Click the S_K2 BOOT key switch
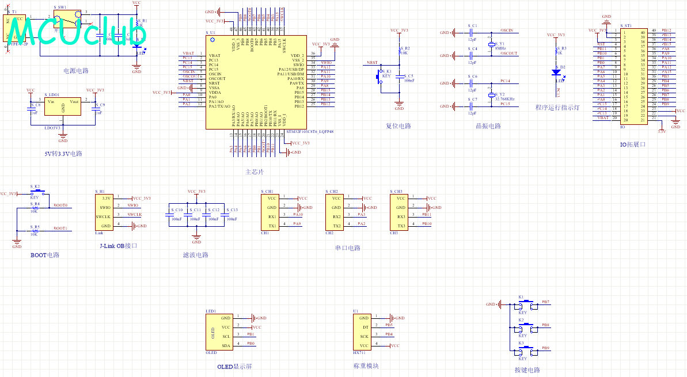The height and width of the screenshot is (377, 687). 37,192
